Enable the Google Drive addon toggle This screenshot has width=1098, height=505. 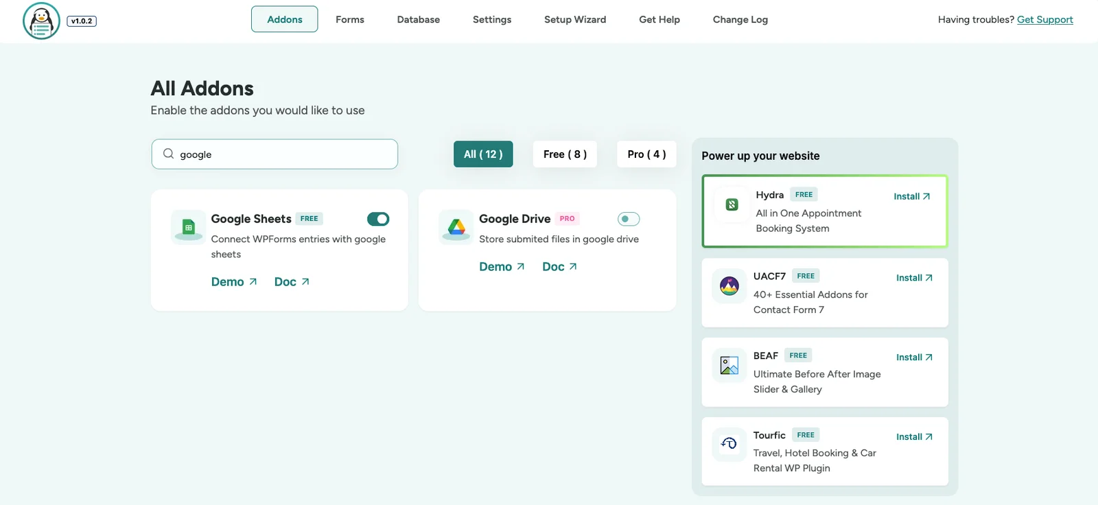628,219
